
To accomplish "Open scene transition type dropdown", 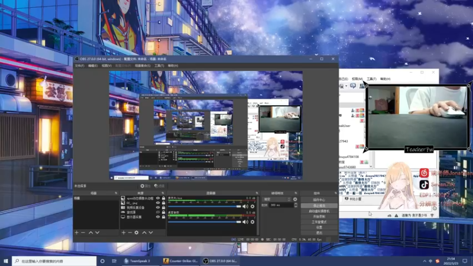I will point(277,199).
